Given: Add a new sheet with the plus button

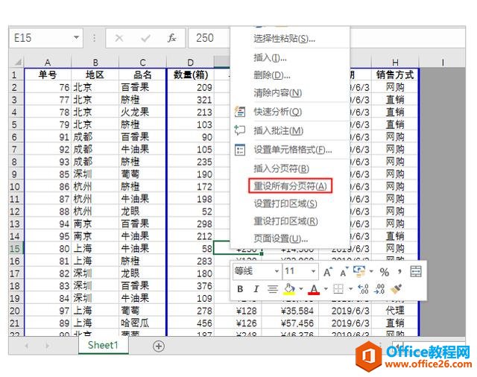Looking at the screenshot, I should pos(159,346).
